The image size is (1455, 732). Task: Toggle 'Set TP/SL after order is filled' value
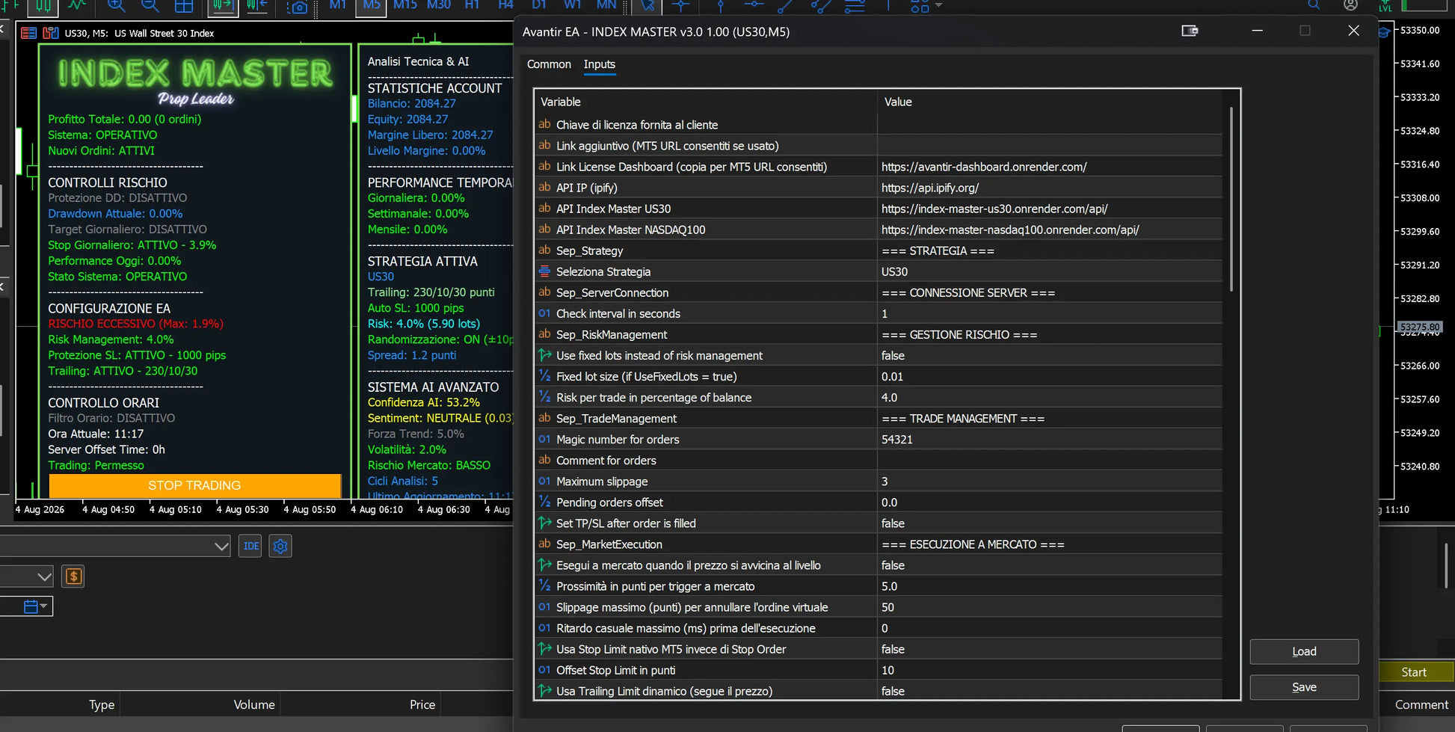pyautogui.click(x=1050, y=523)
